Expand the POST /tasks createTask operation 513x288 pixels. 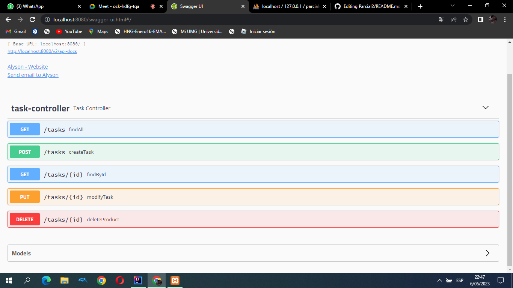point(253,152)
